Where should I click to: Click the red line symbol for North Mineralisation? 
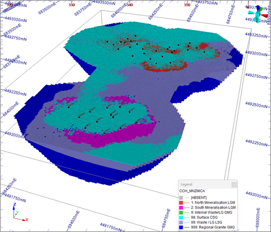click(187, 203)
